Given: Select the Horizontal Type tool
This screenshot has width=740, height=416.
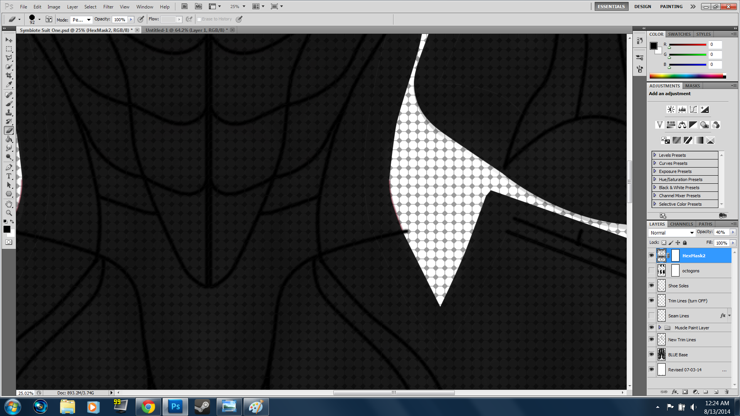Looking at the screenshot, I should point(9,176).
